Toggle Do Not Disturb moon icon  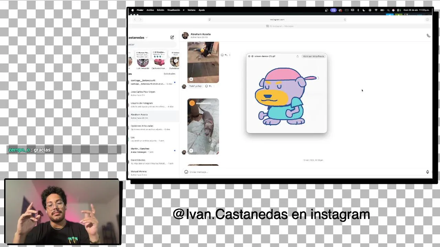[364, 10]
